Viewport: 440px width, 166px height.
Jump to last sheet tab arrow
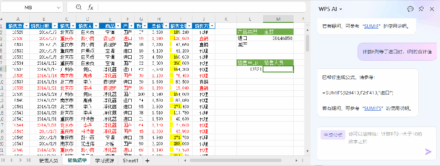(x=28, y=160)
